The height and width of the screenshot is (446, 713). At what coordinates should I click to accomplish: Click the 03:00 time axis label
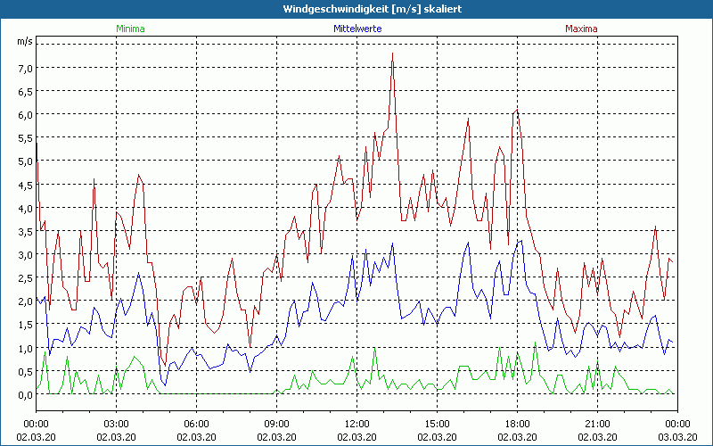pyautogui.click(x=117, y=425)
